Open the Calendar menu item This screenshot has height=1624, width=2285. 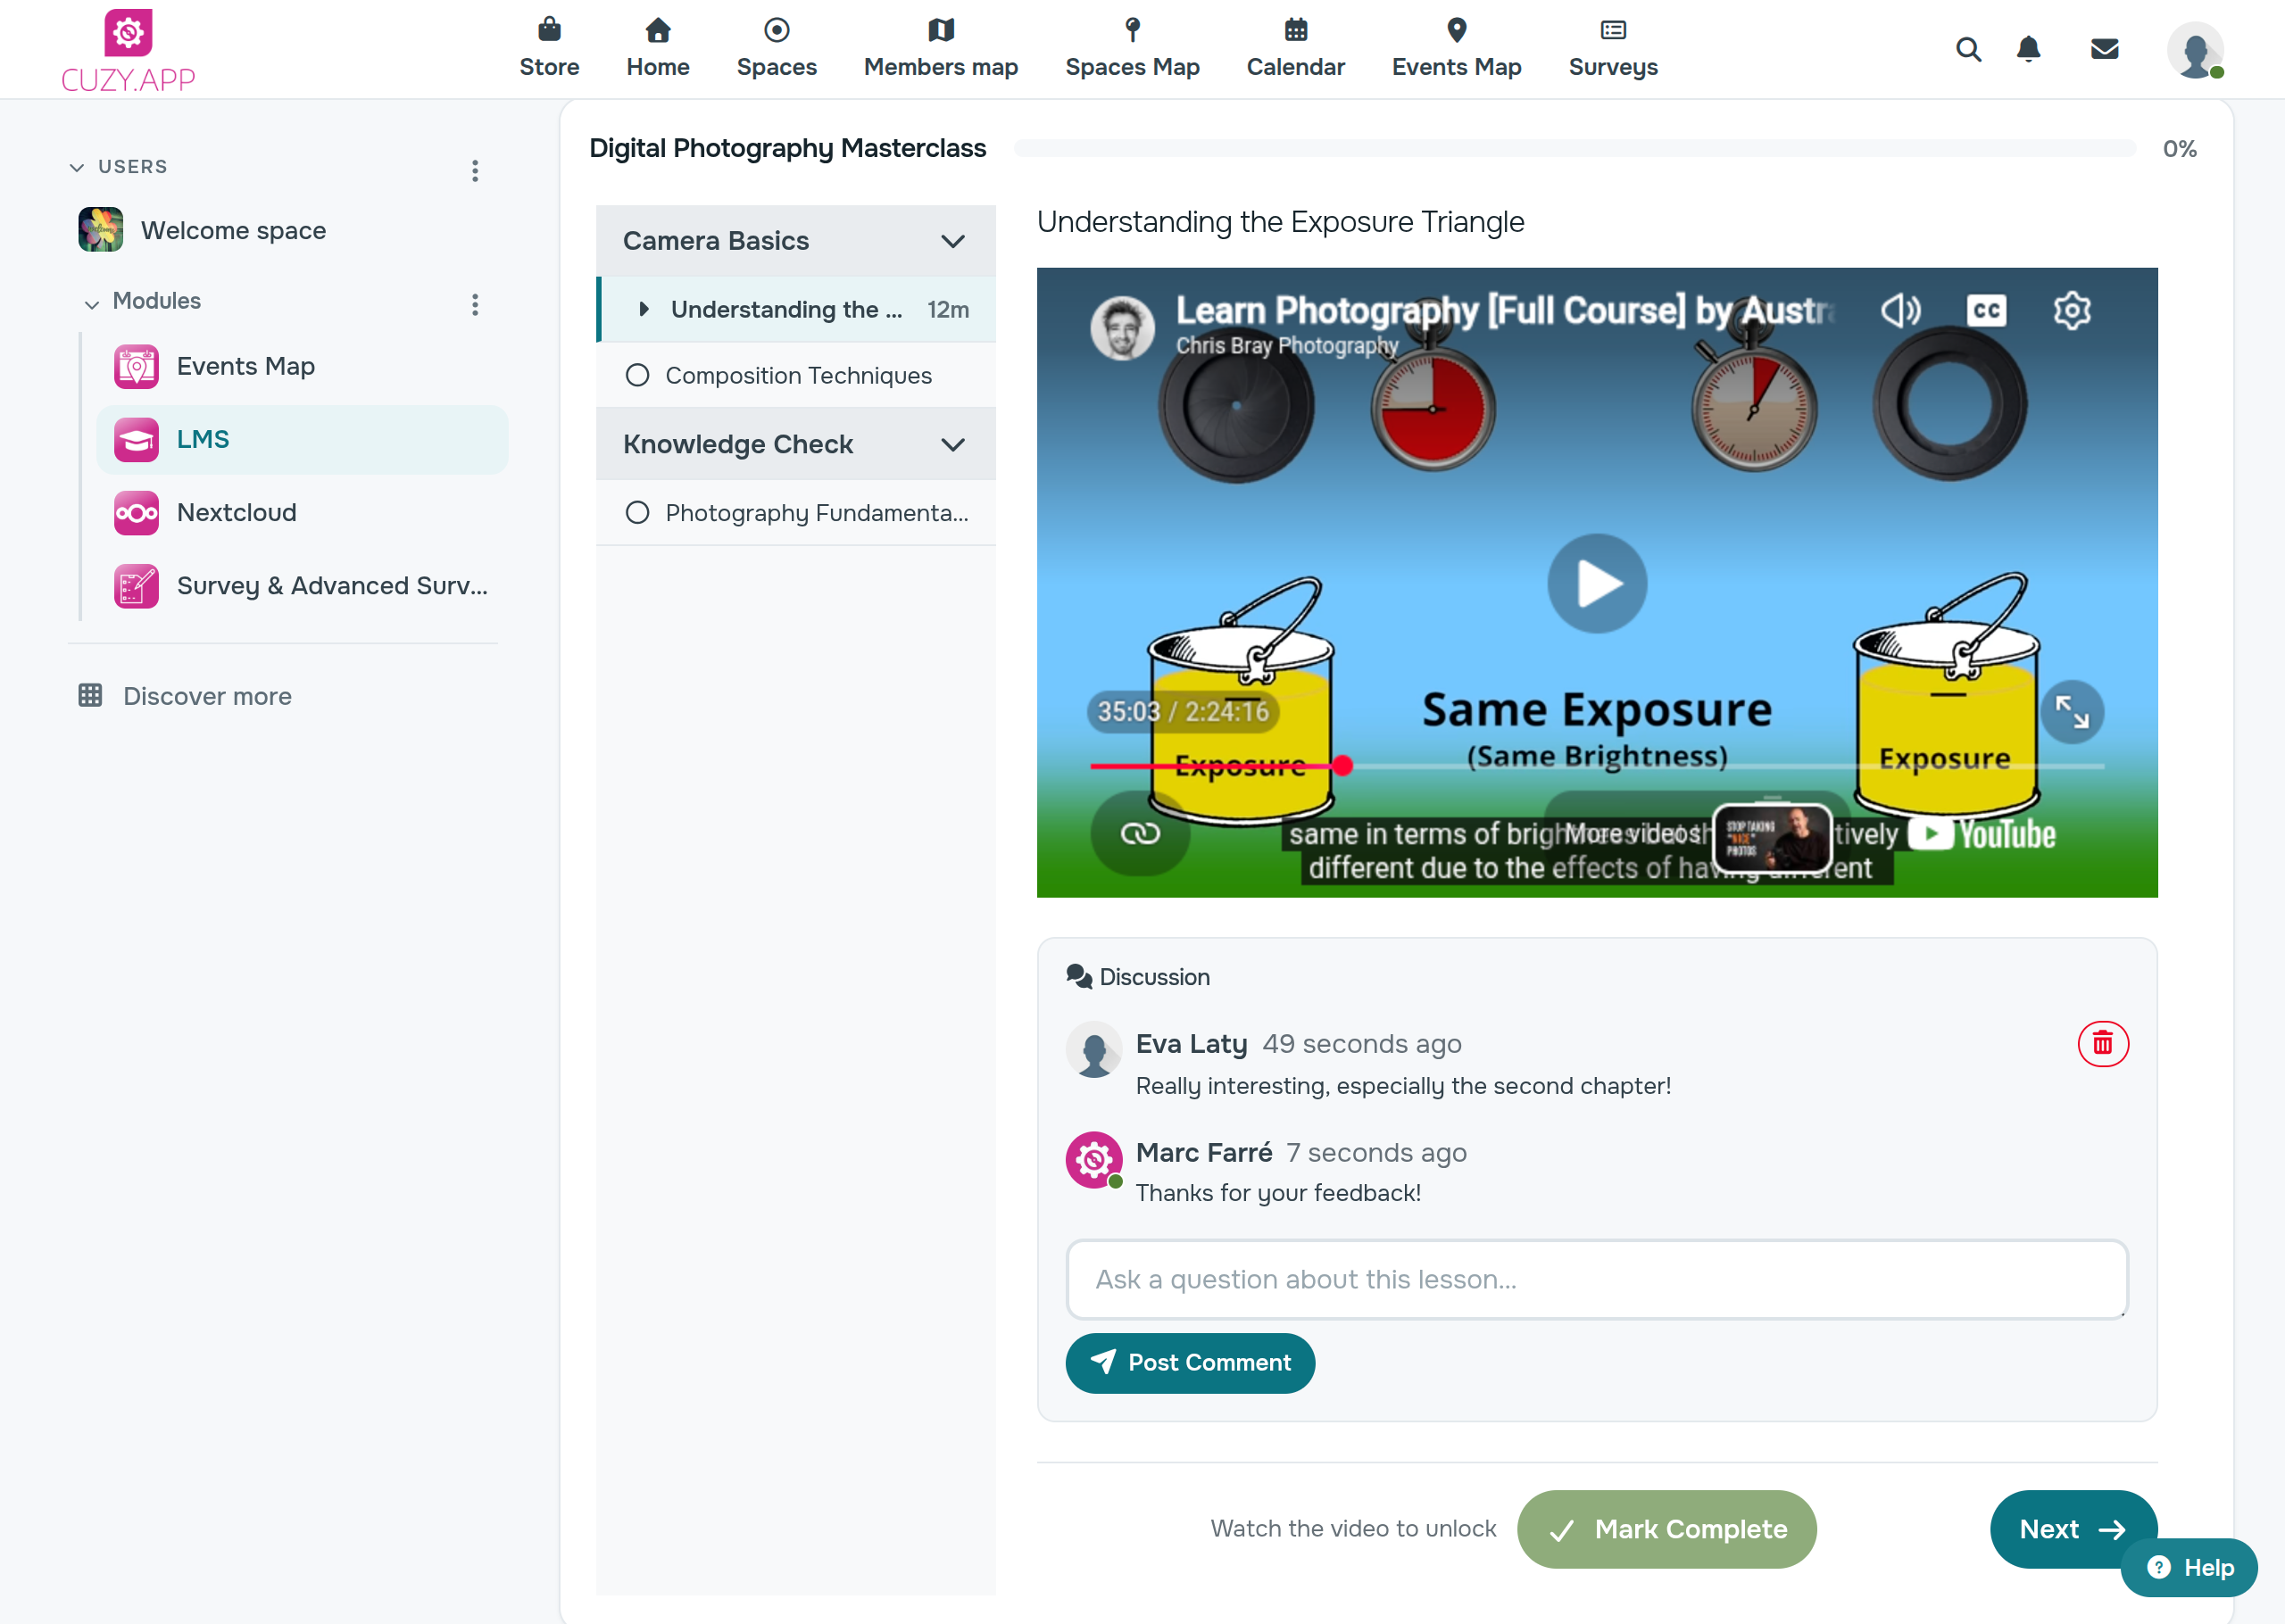[x=1295, y=48]
